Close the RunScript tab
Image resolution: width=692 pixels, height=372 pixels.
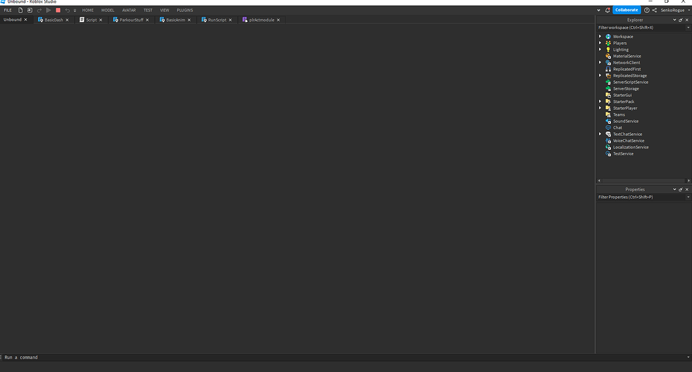[231, 20]
